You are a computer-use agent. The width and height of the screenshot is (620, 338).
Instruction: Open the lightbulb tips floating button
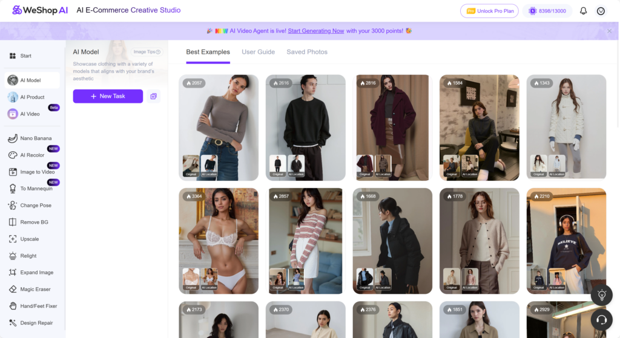point(602,295)
